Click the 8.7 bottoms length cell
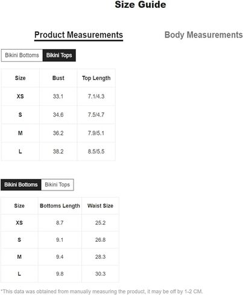Screen dimensions: 243x295 click(60, 222)
